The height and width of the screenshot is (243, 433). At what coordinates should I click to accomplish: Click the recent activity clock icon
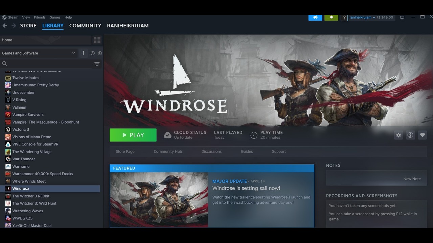coord(93,53)
